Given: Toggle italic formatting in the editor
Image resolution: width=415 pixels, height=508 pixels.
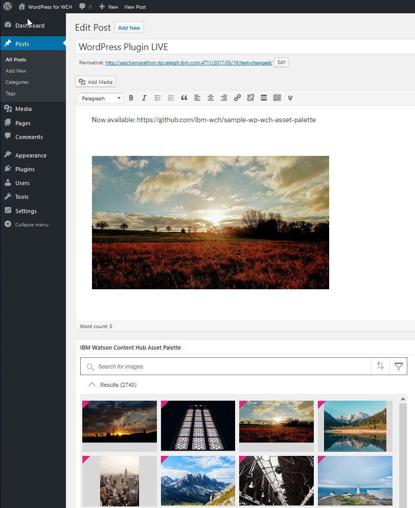Looking at the screenshot, I should point(144,98).
